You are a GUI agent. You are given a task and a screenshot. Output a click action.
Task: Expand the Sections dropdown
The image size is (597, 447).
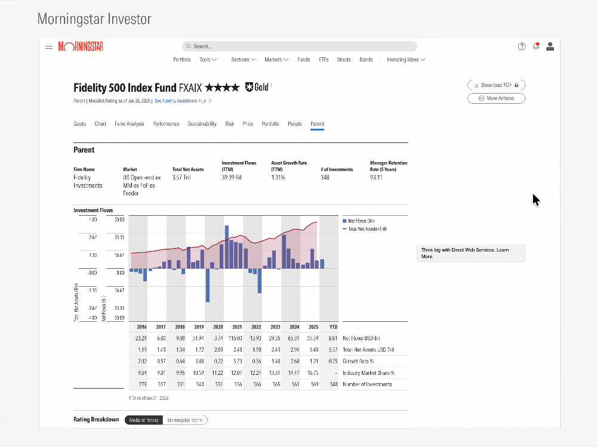[x=244, y=60]
